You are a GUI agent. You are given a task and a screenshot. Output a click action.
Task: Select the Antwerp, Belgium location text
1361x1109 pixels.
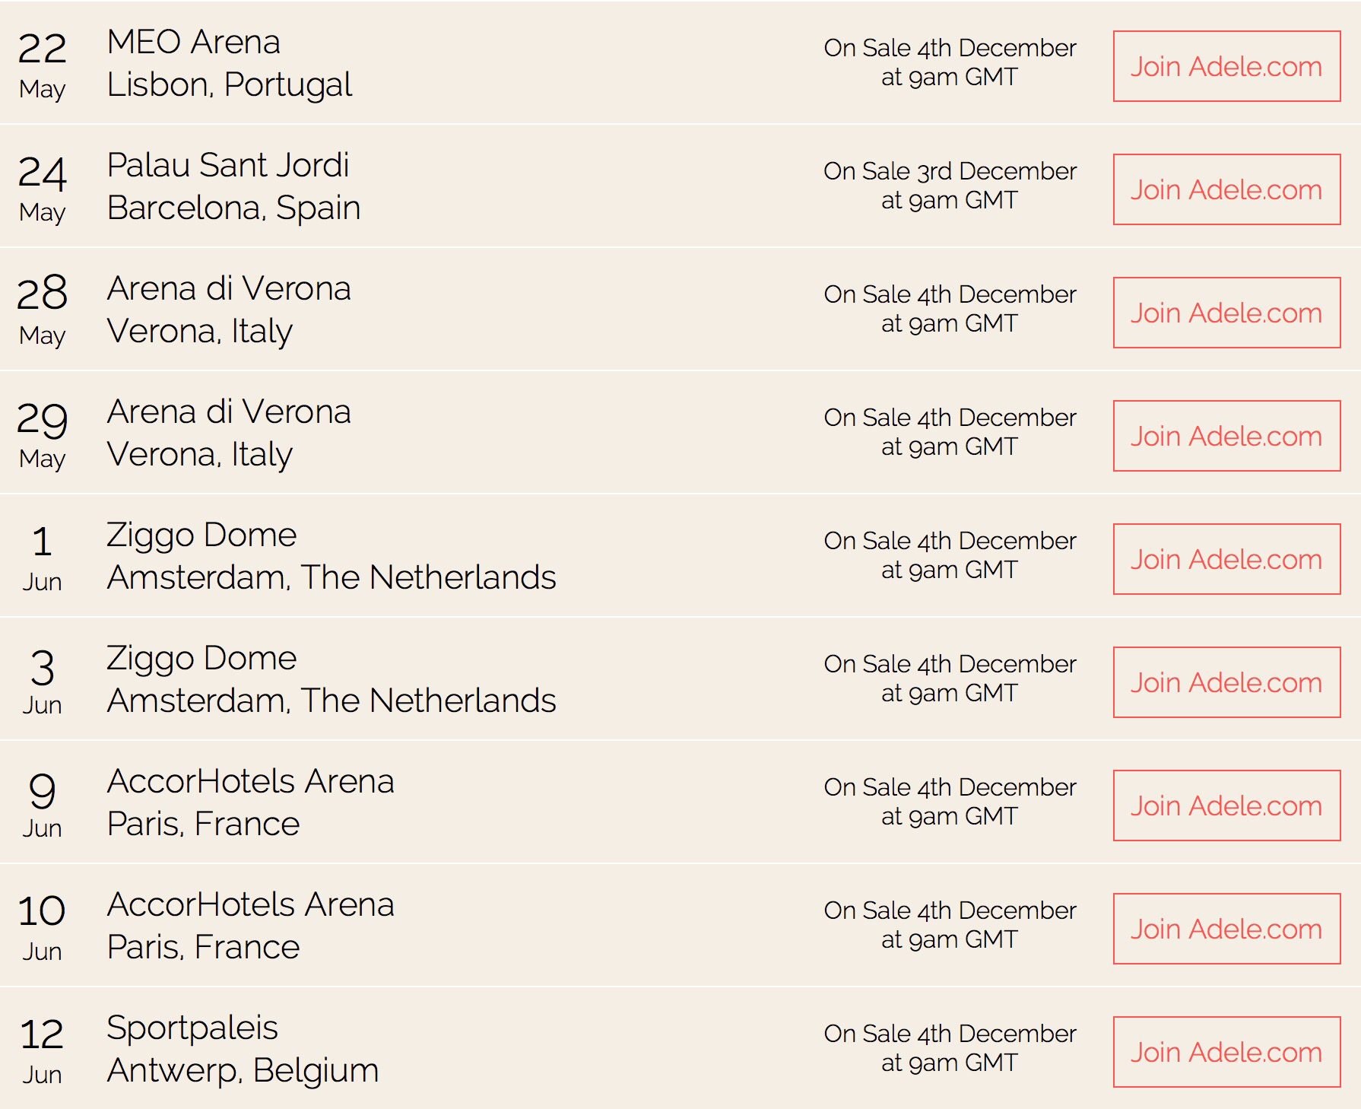pos(243,1070)
